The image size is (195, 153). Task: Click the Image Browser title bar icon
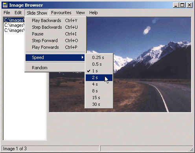pos(5,5)
